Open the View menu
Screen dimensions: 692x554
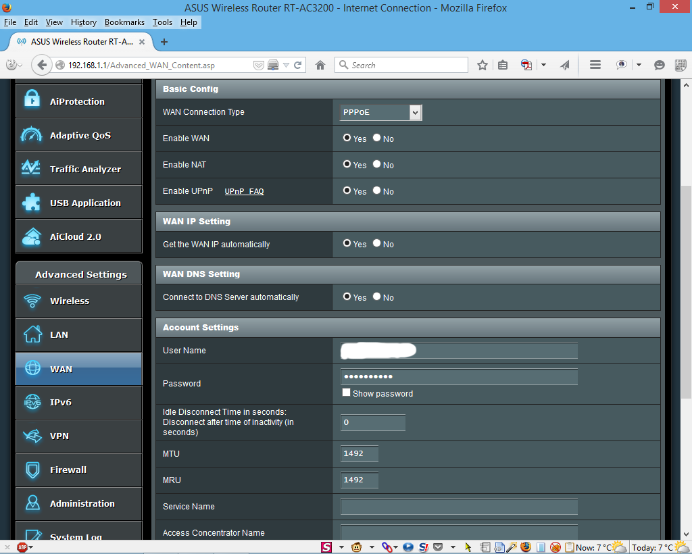(x=54, y=22)
